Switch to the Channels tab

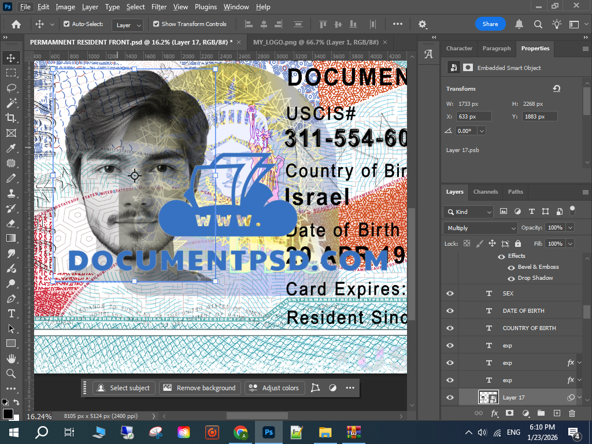(x=485, y=192)
